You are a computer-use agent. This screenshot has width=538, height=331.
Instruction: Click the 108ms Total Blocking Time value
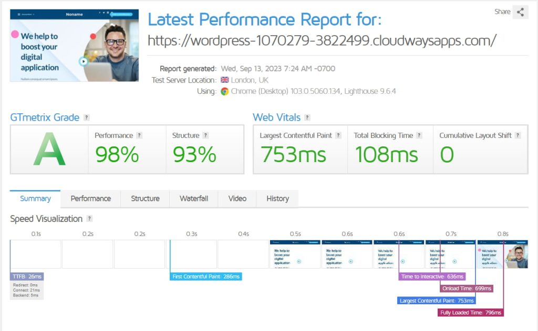point(386,155)
